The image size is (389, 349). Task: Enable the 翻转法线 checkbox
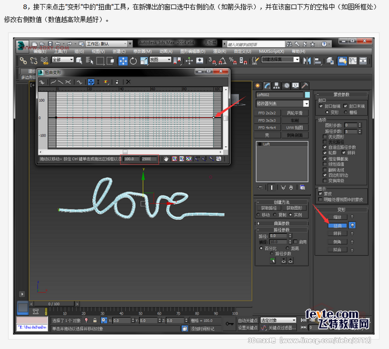click(x=325, y=170)
